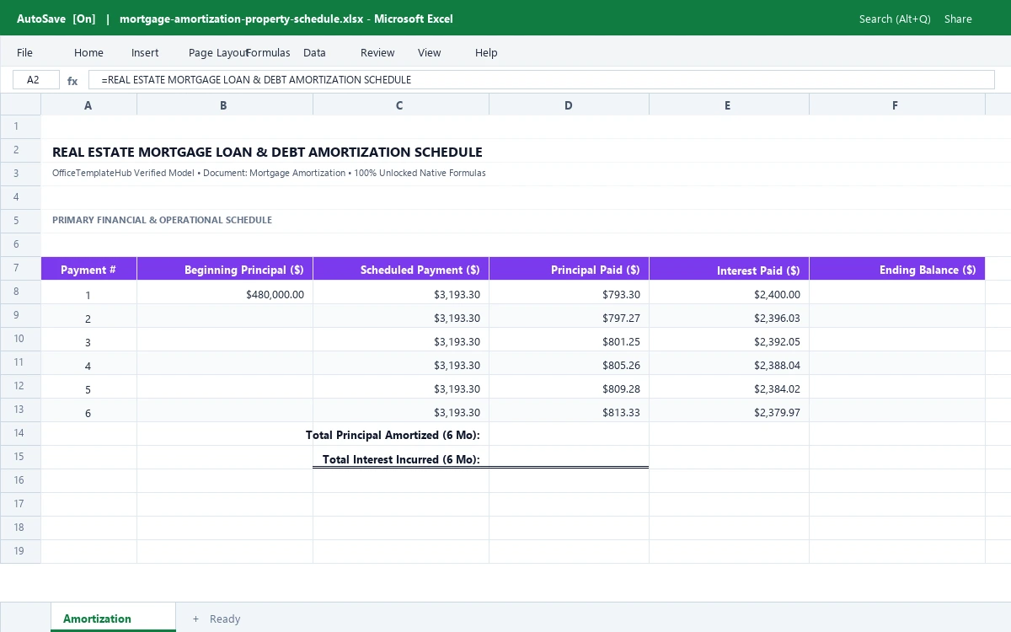1011x632 pixels.
Task: Click the Scheduled Payment ($) header cell
Action: coord(400,269)
